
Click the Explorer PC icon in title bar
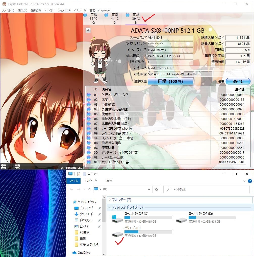click(70, 174)
